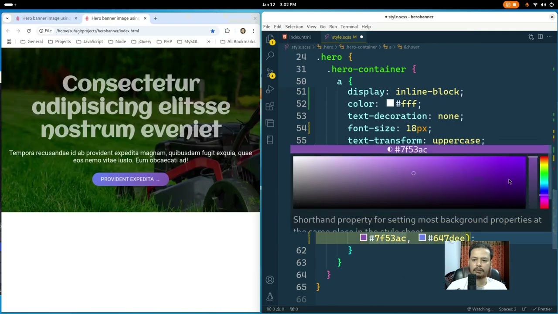Click the Watching Sass status bar item

click(480, 309)
